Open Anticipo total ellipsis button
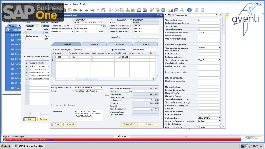265x149 pixels. click(107, 95)
